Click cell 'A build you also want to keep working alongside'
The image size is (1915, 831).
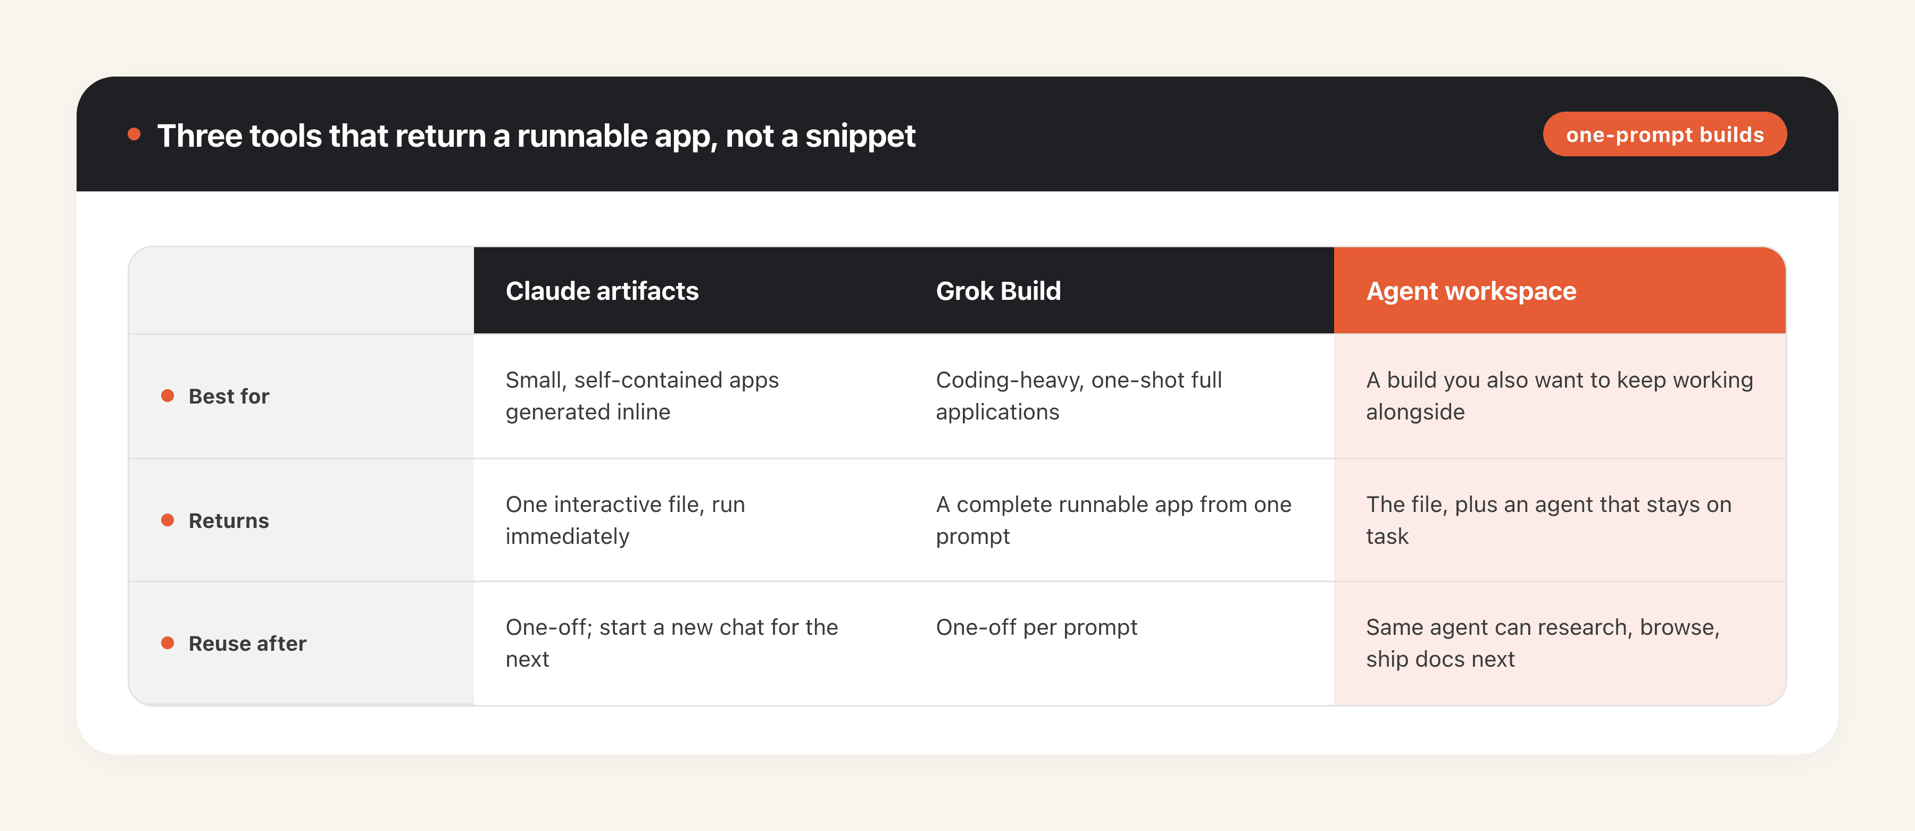1560,396
